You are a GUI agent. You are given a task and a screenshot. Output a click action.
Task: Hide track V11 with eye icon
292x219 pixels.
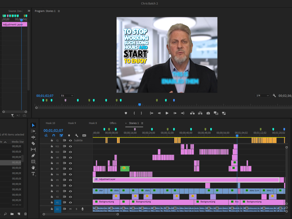tap(70, 146)
